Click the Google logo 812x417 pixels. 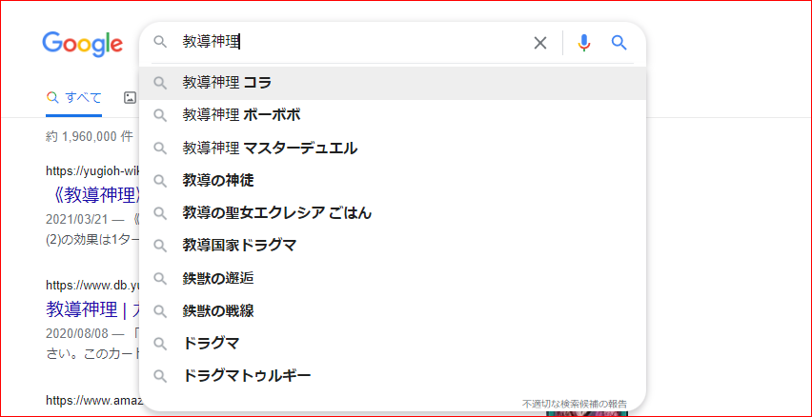click(x=82, y=44)
